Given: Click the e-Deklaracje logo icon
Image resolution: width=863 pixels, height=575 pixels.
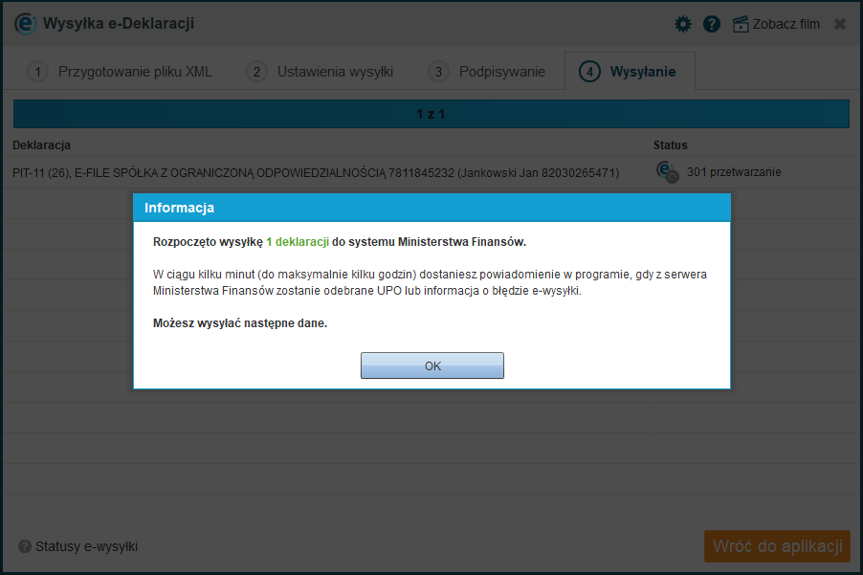Looking at the screenshot, I should pyautogui.click(x=25, y=24).
